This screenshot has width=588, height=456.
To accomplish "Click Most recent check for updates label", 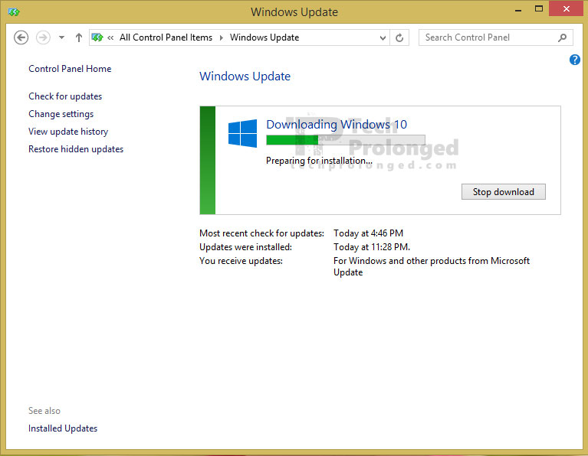I will coord(261,233).
